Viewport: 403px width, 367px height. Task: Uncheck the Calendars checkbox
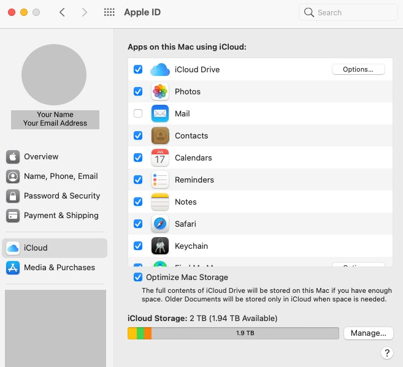pos(138,157)
